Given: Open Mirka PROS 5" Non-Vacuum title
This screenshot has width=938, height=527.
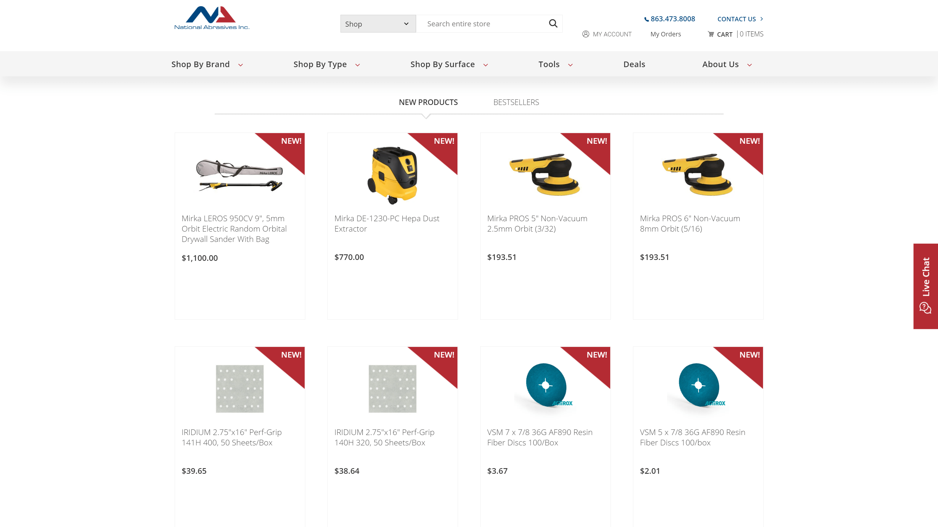Looking at the screenshot, I should 537,224.
